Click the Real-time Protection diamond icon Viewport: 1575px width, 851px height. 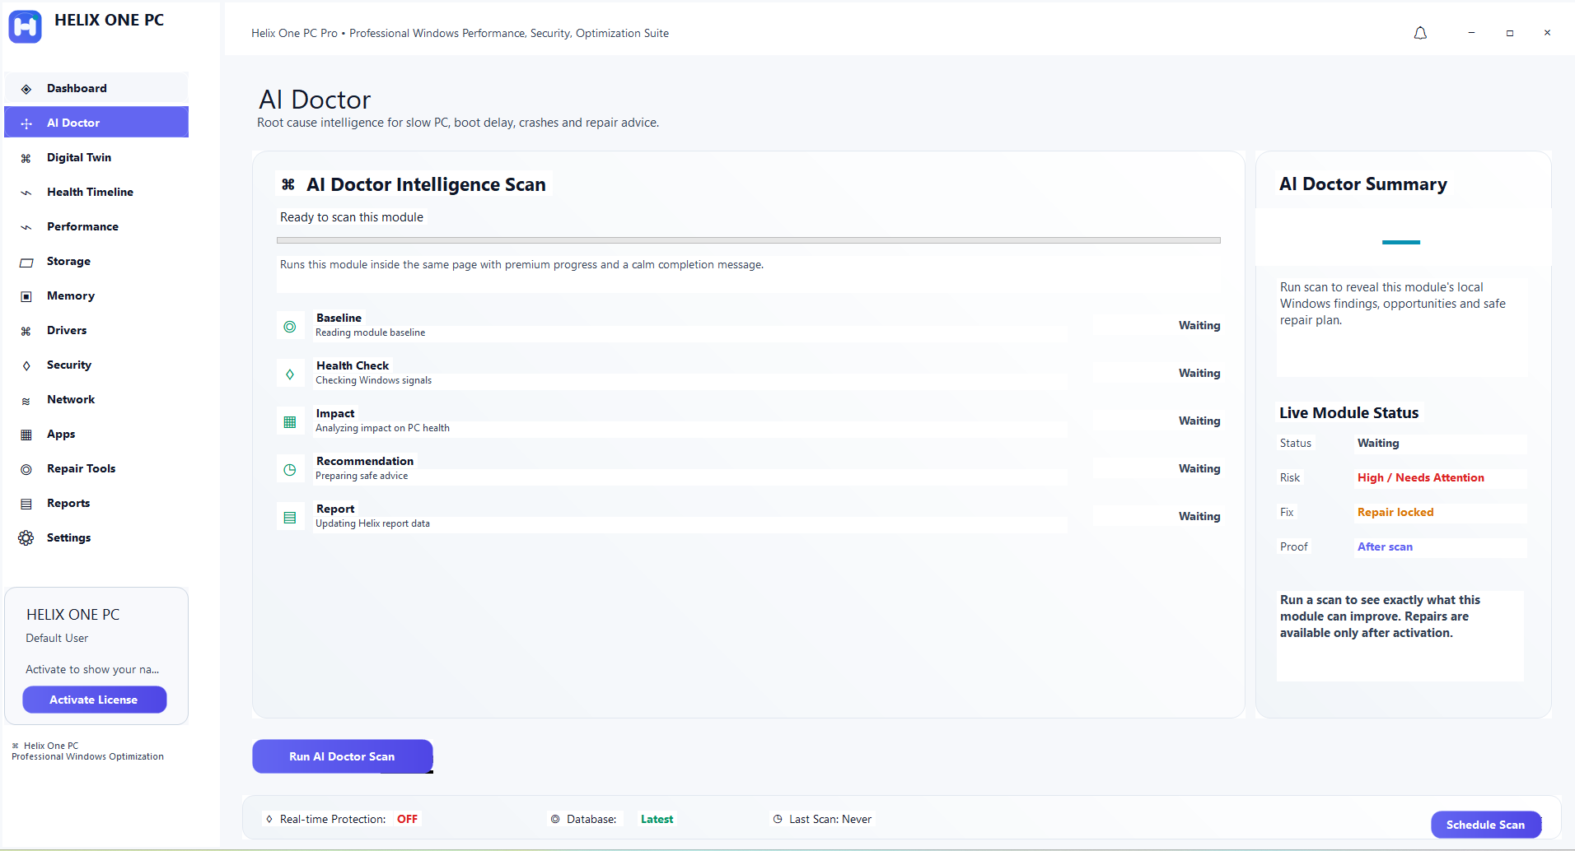269,819
